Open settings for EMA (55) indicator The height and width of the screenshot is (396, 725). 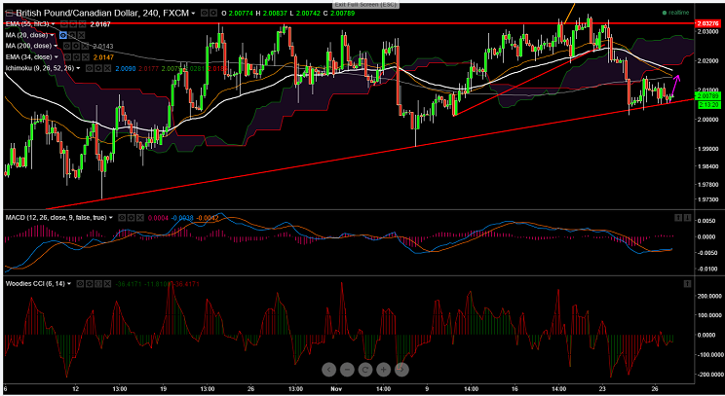point(73,24)
